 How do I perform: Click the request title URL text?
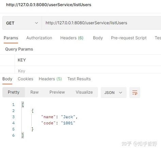click(x=49, y=5)
